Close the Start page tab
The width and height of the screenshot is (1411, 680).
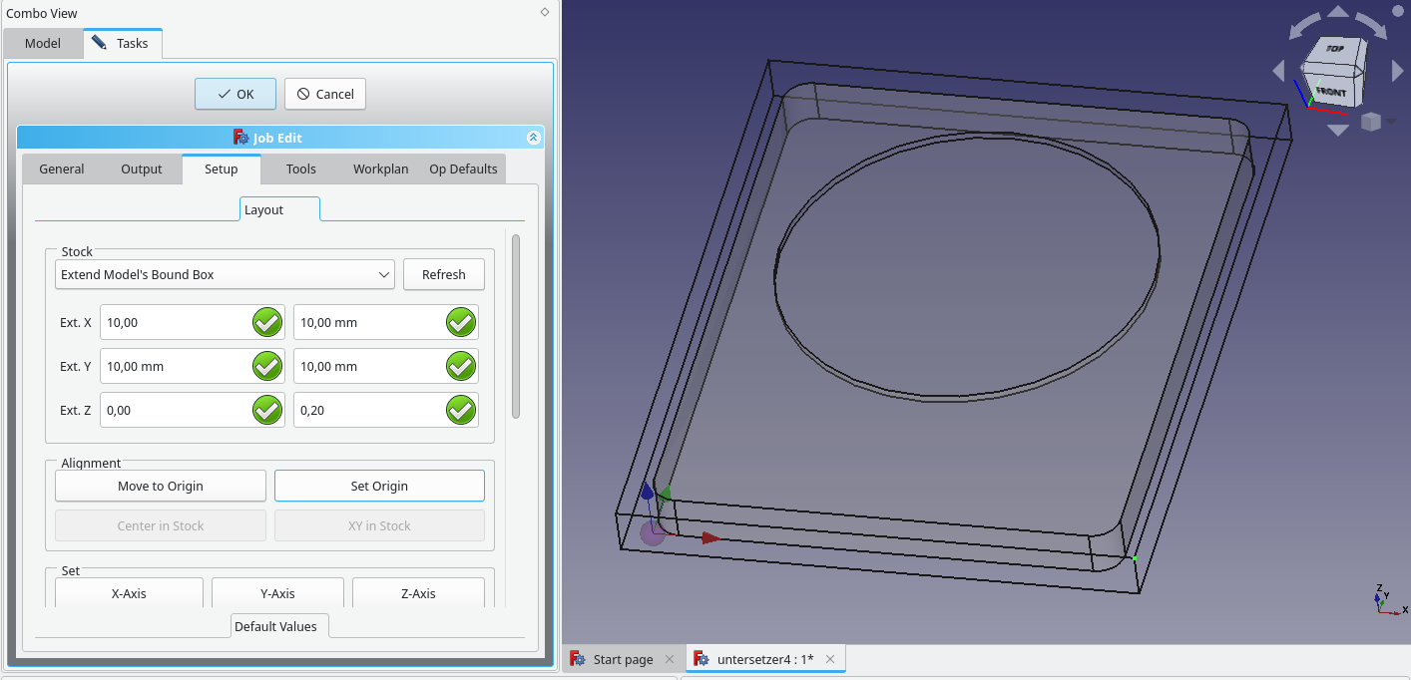[670, 659]
